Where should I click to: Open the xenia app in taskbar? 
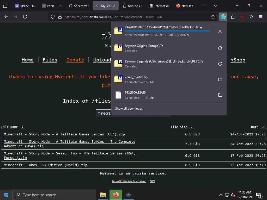(x=129, y=195)
